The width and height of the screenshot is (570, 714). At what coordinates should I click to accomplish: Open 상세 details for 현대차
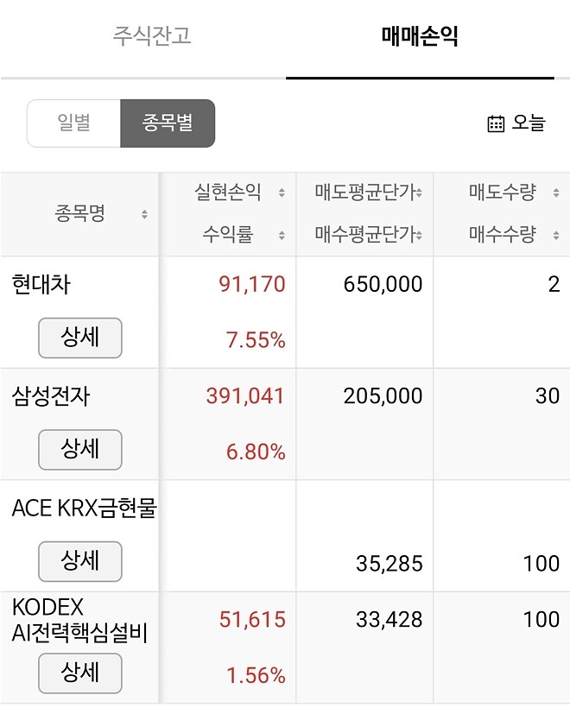[x=79, y=338]
